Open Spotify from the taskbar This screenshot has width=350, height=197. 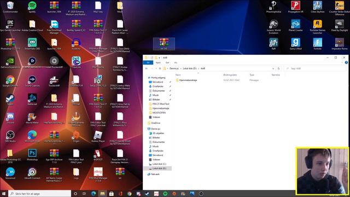coord(165,194)
